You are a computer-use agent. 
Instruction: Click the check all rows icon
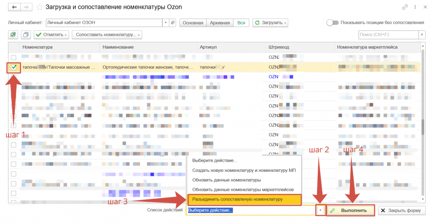[x=14, y=34]
